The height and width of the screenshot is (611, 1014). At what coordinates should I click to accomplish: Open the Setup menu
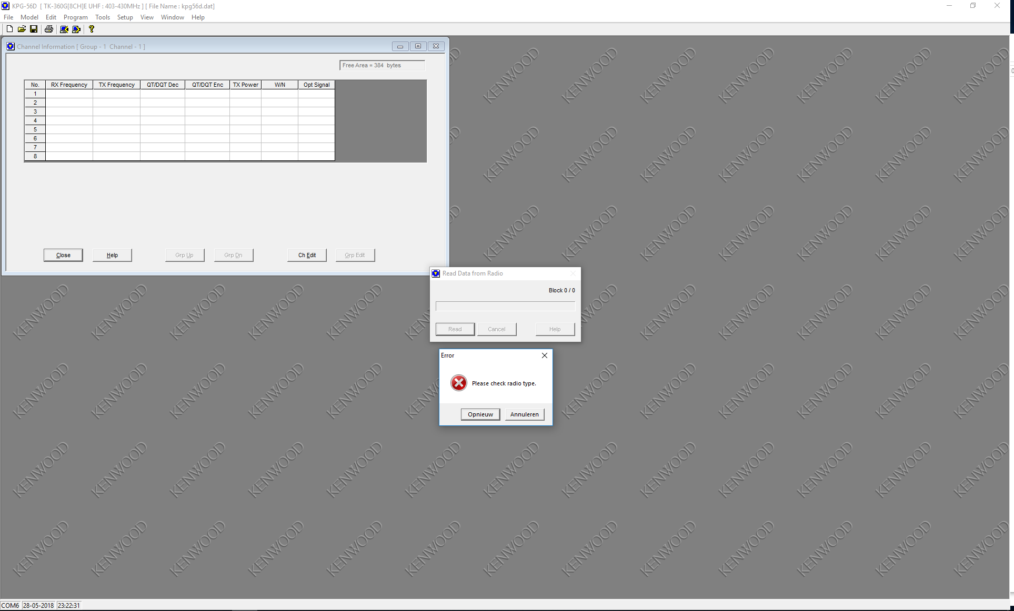[x=125, y=17]
